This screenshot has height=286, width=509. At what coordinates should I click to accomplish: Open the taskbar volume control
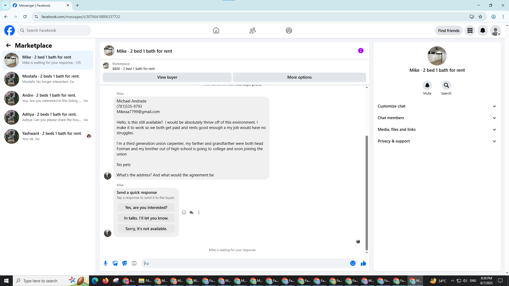click(465, 281)
